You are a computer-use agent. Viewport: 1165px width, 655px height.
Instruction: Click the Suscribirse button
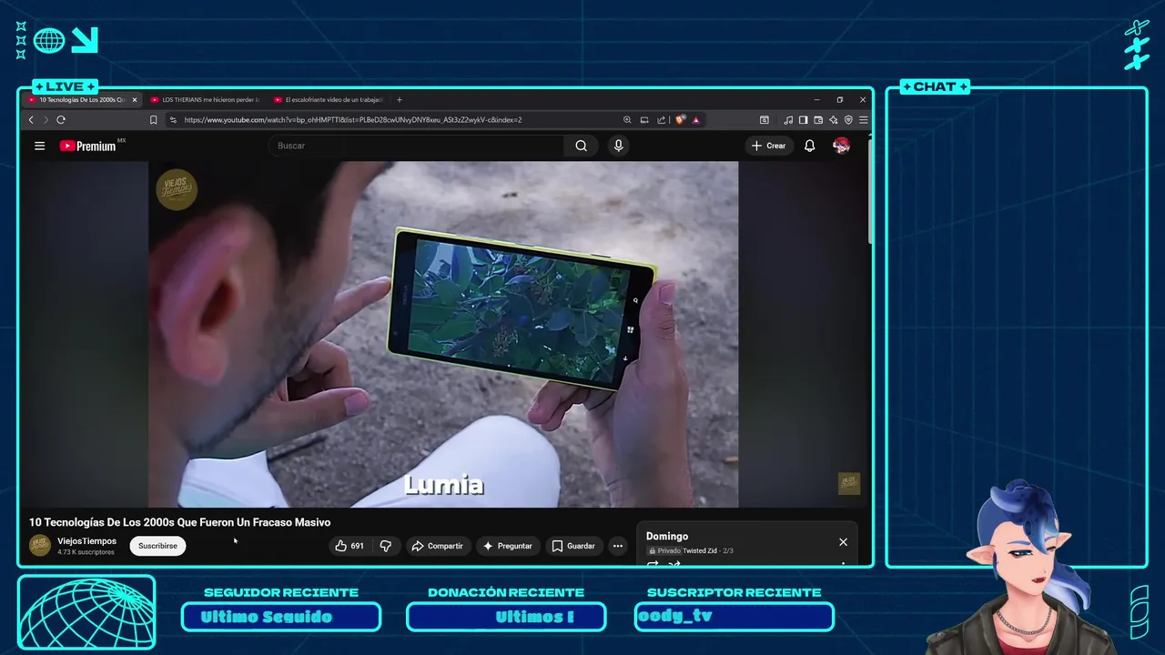point(157,546)
